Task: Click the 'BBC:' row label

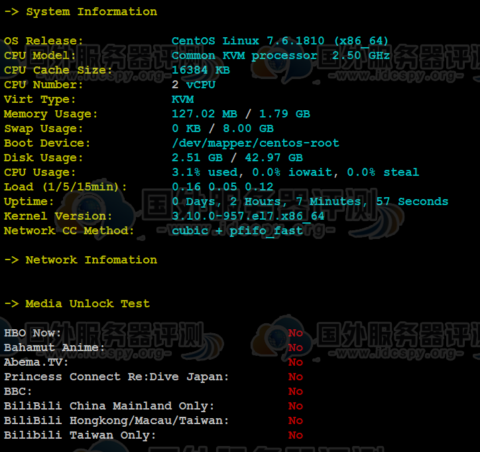Action: coord(18,392)
